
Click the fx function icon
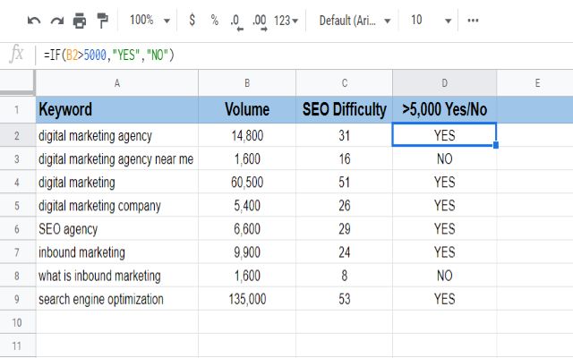(16, 55)
